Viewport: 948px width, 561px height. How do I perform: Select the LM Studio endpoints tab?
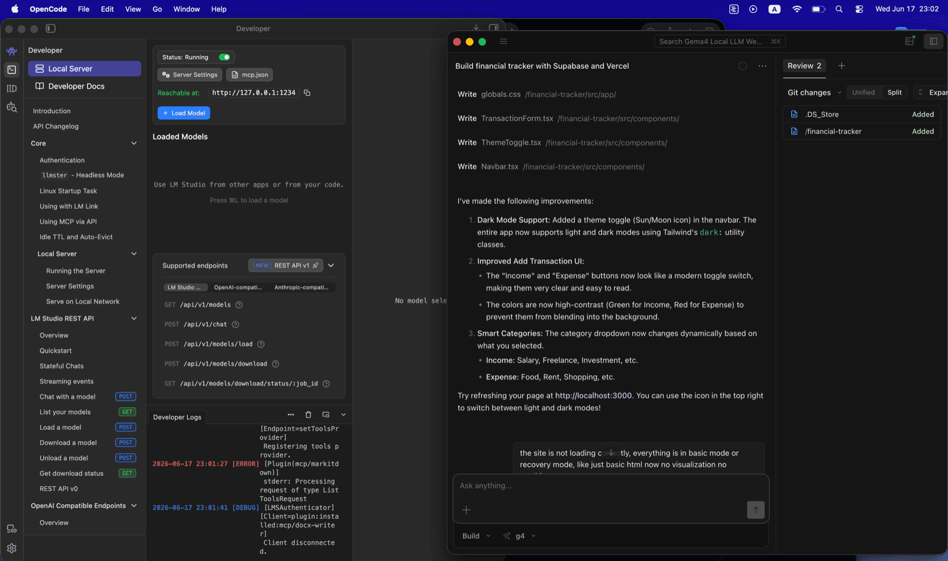point(184,288)
